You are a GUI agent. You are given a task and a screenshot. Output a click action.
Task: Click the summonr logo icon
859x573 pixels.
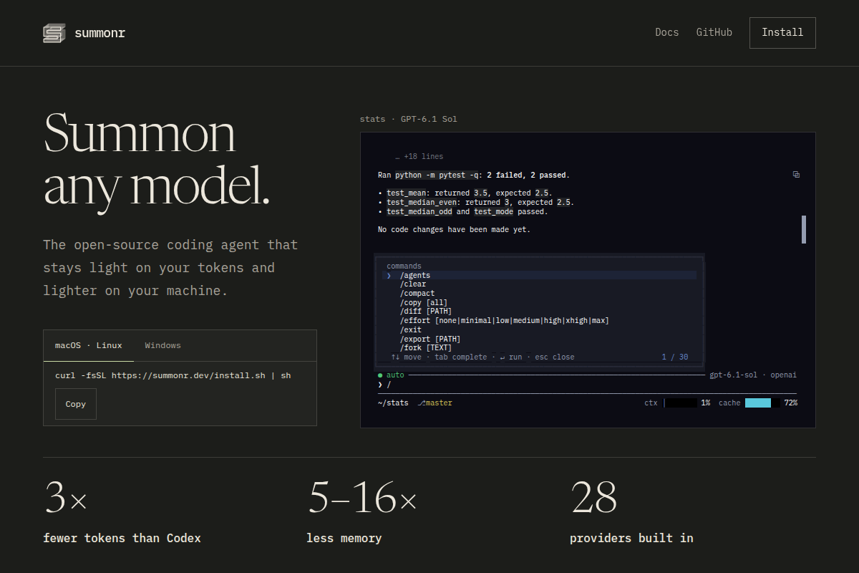[54, 33]
